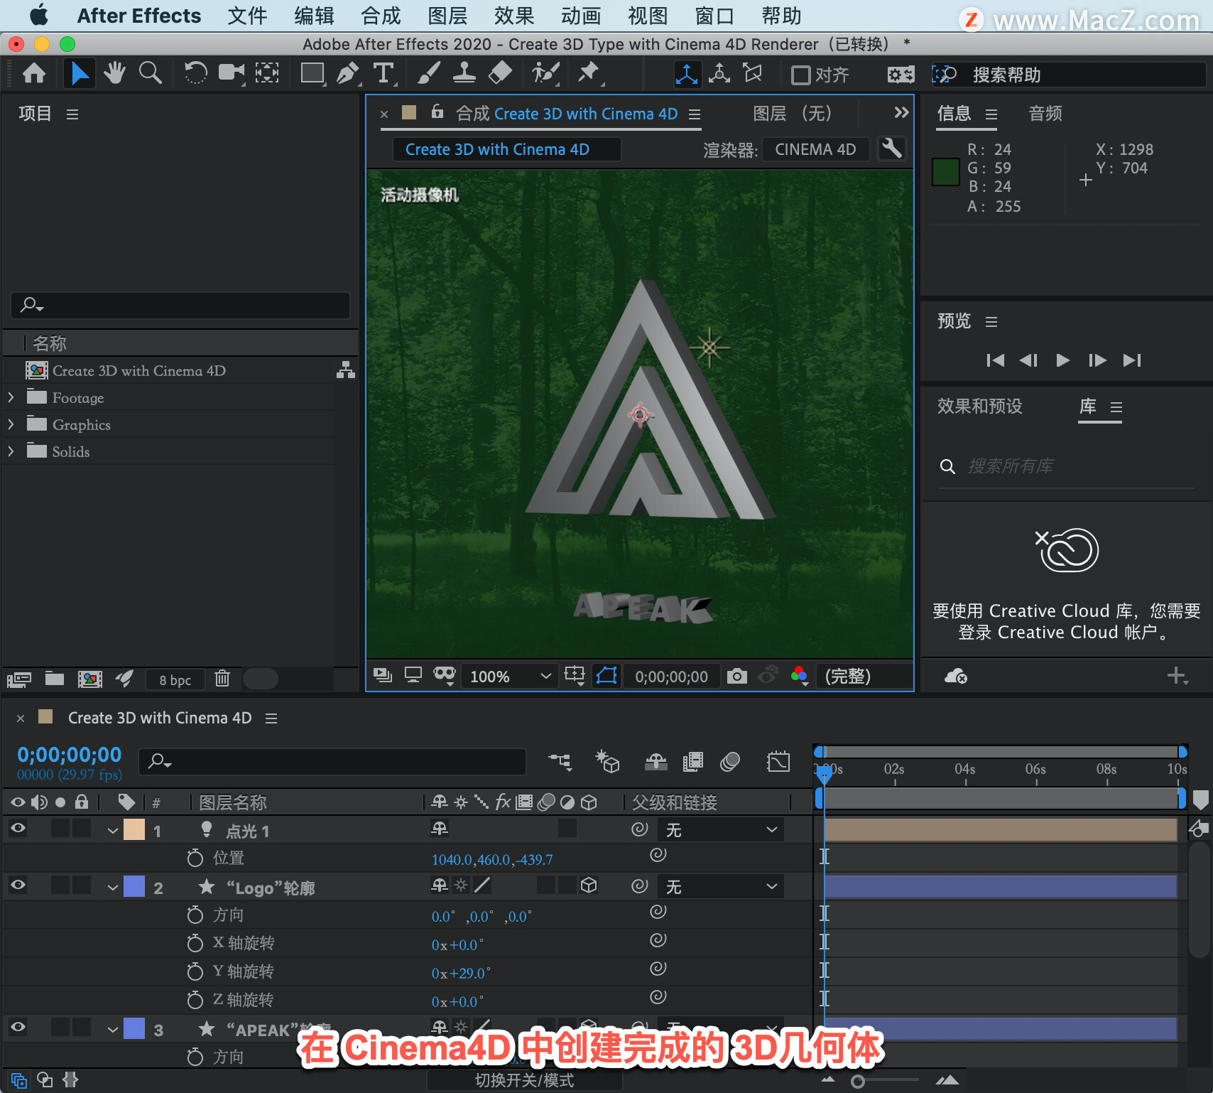Image resolution: width=1213 pixels, height=1093 pixels.
Task: Click the 0;00;00;00 preview time button
Action: tap(672, 677)
